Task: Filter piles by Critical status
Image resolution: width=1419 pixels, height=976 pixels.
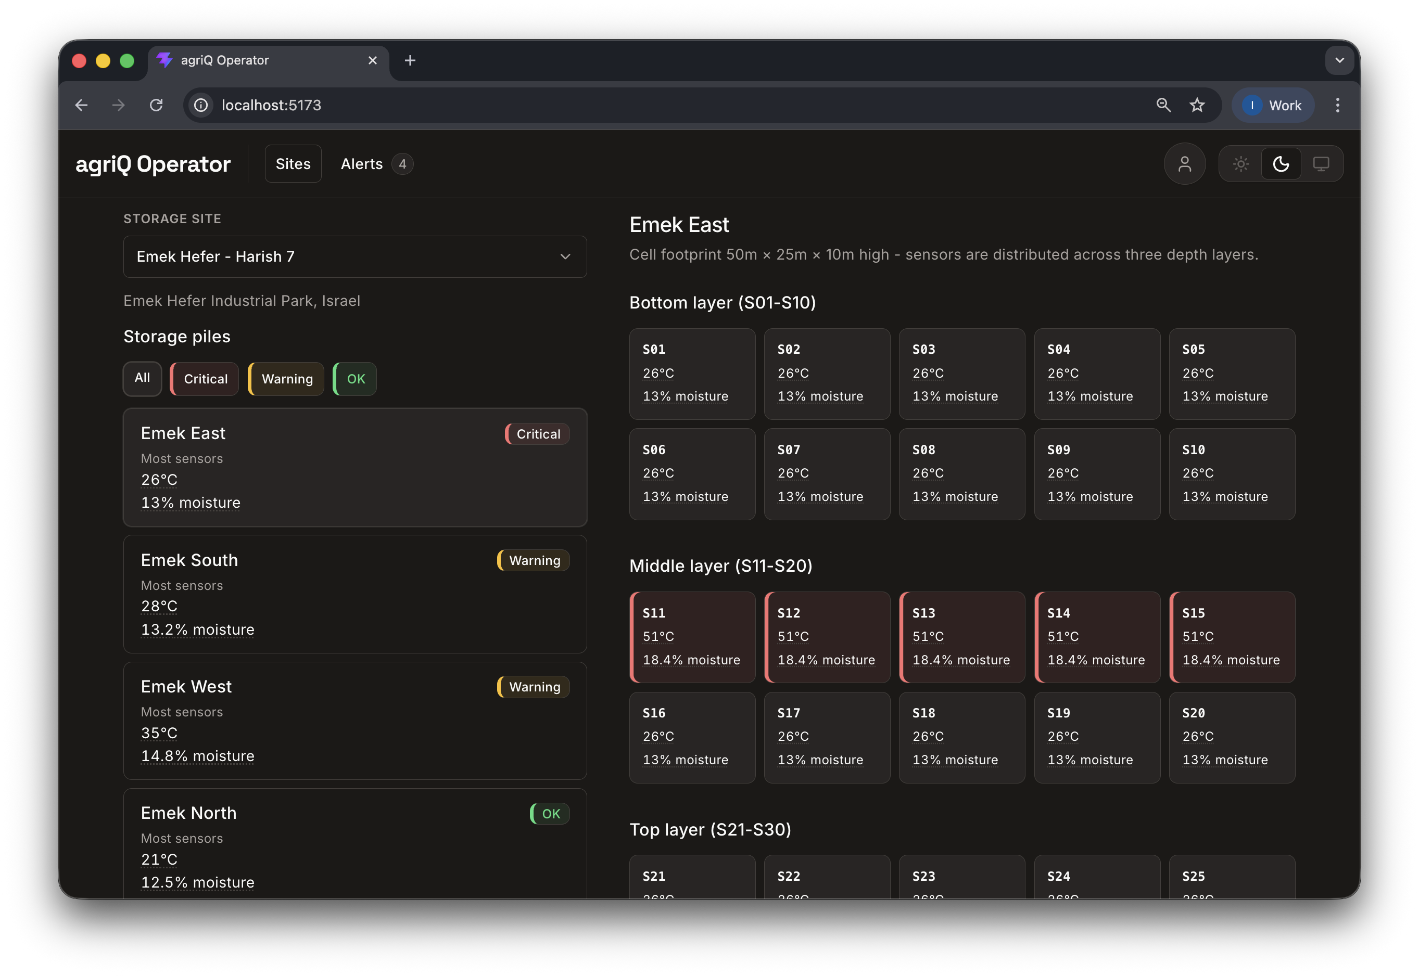Action: point(204,379)
